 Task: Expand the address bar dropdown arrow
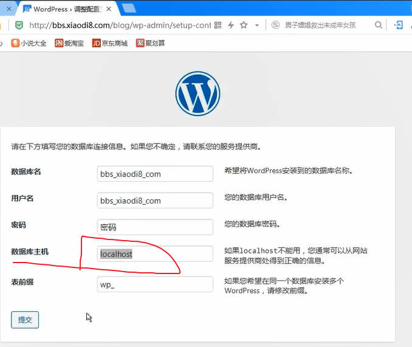click(257, 25)
